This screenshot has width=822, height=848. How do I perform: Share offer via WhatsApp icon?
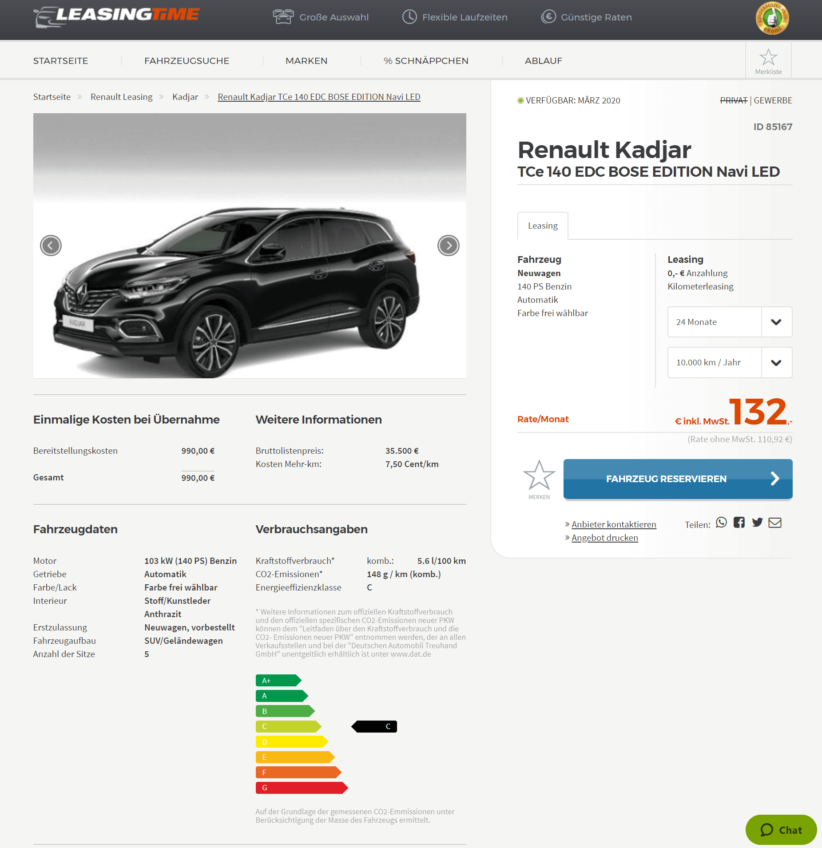721,523
